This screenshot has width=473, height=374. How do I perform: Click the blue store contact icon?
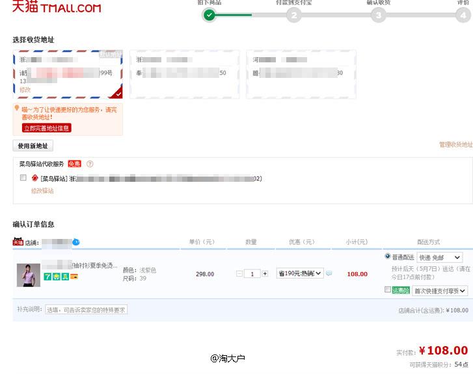tap(76, 242)
